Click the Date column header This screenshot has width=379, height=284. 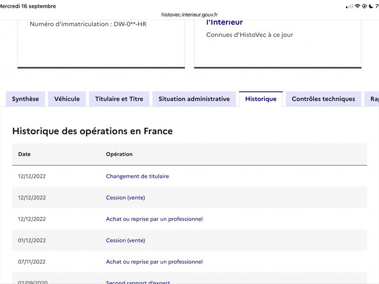25,154
